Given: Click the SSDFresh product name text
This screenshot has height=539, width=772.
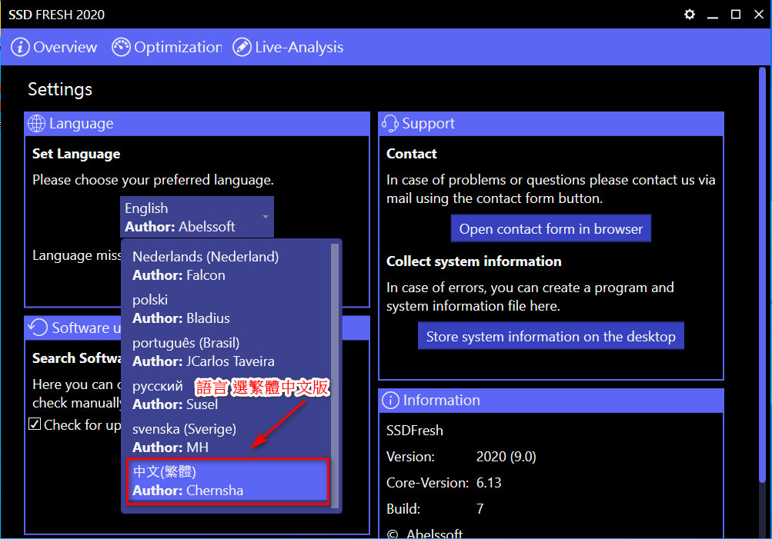Looking at the screenshot, I should point(415,431).
